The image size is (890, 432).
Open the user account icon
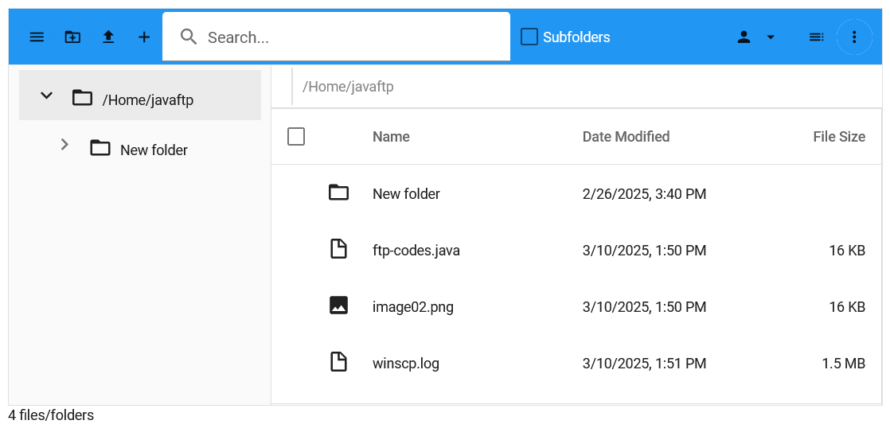coord(744,37)
